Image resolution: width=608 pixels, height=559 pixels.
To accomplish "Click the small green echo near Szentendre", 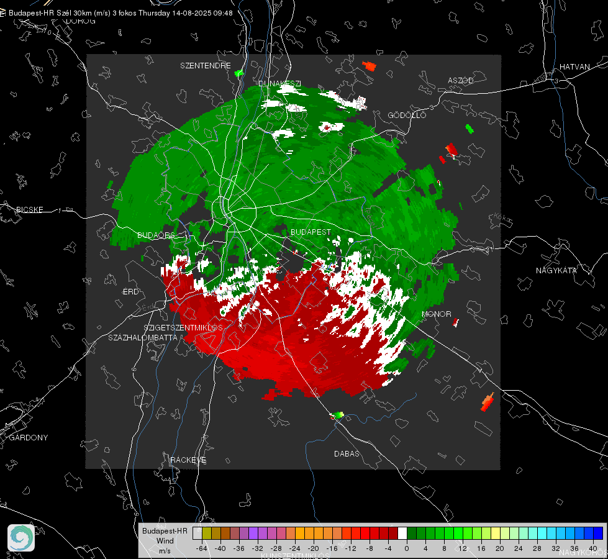I will click(239, 73).
